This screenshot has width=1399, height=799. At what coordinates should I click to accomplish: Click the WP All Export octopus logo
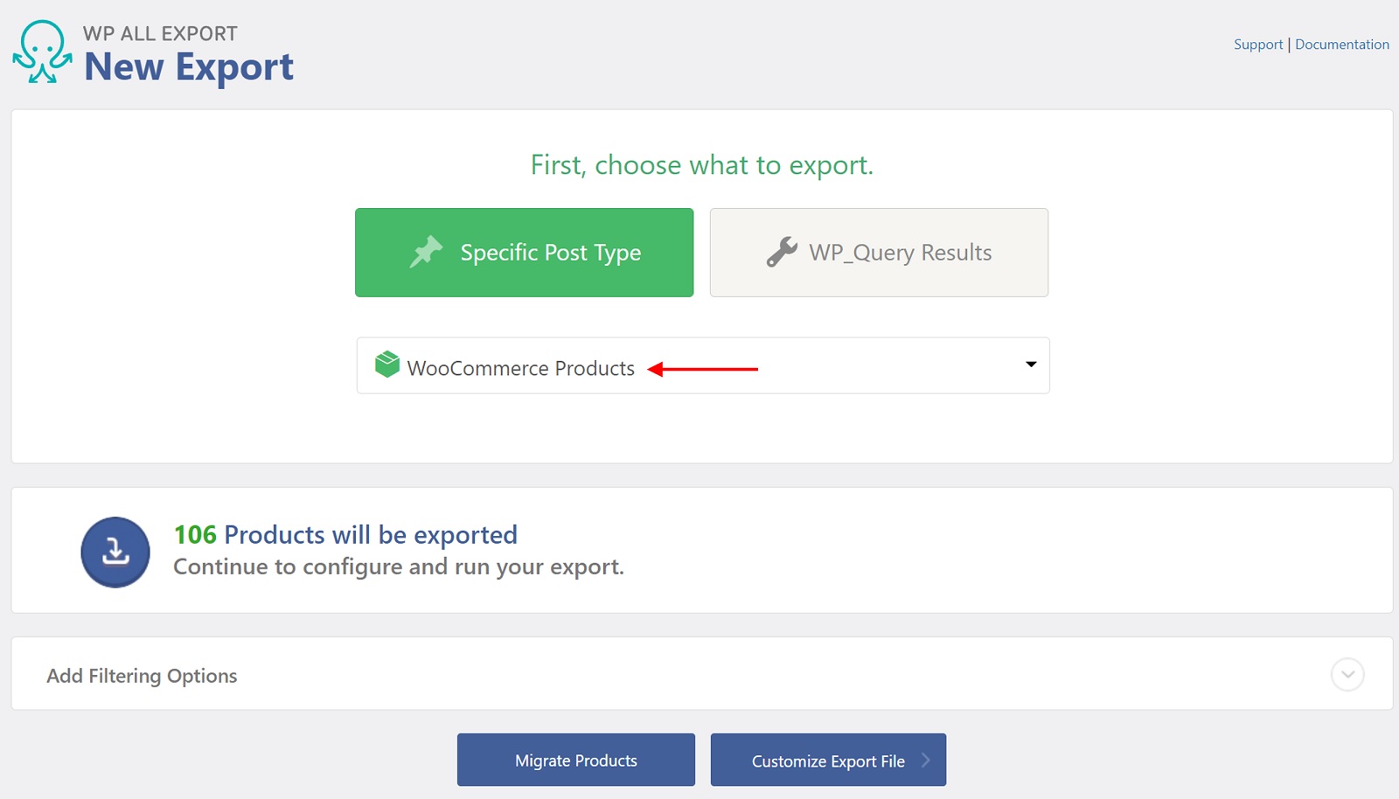(x=44, y=52)
